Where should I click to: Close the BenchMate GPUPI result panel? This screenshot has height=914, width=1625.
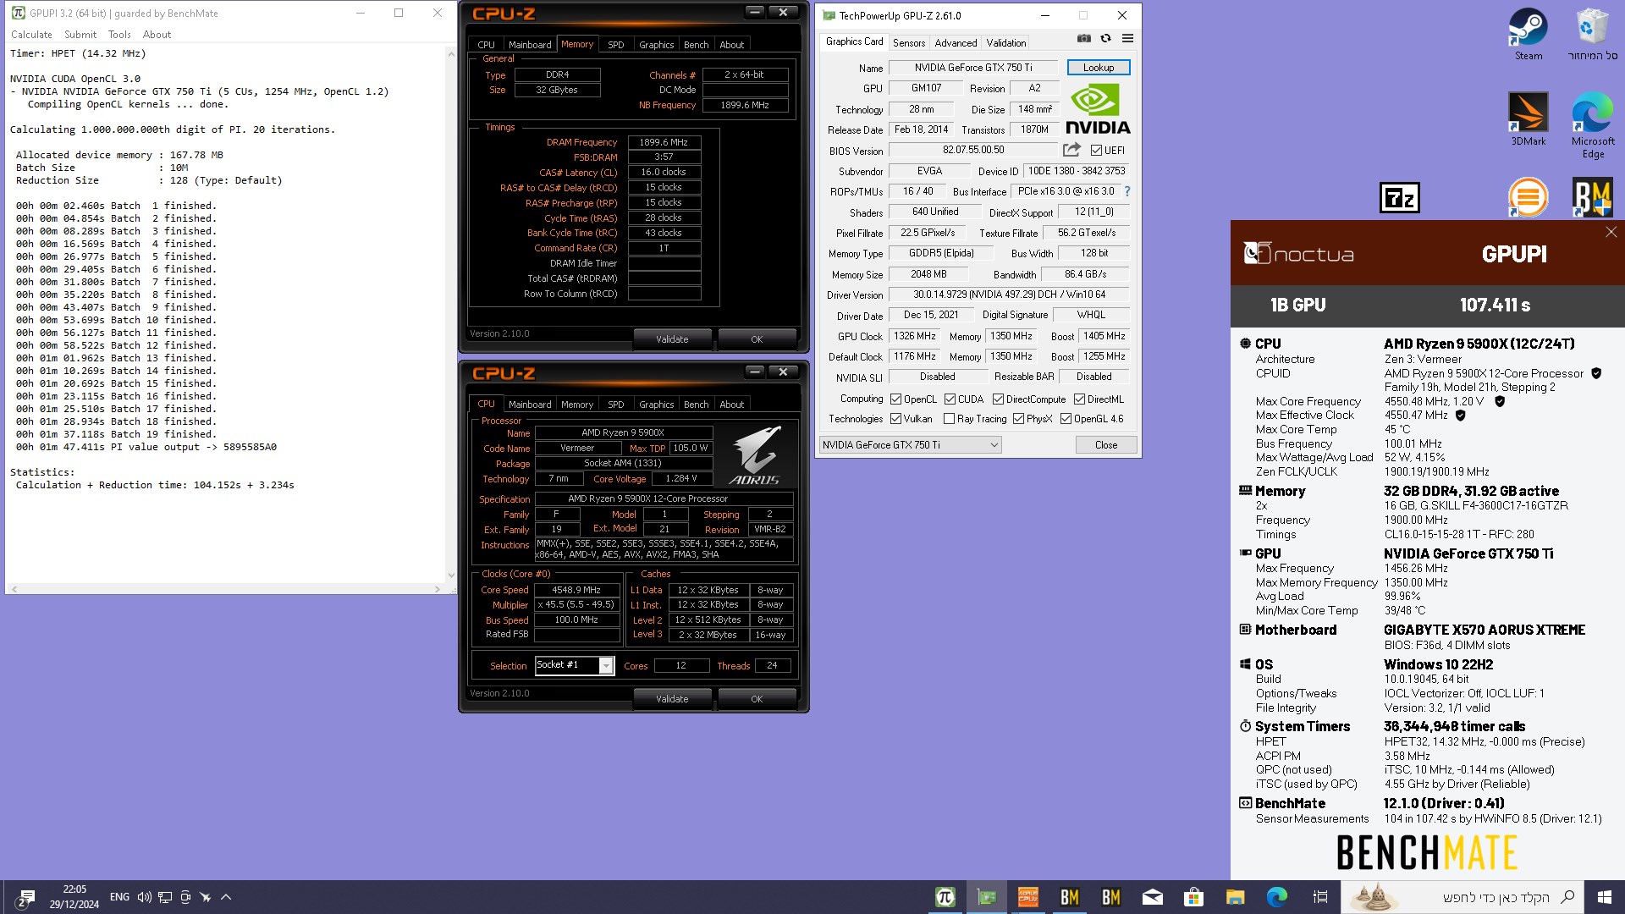(x=1611, y=232)
